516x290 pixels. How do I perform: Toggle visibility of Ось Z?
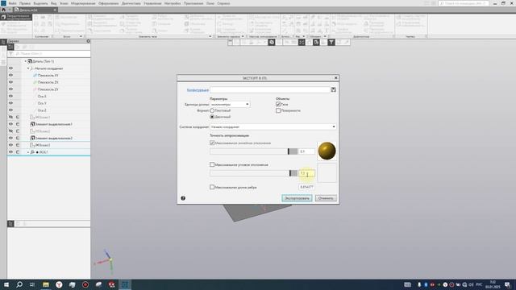pyautogui.click(x=10, y=110)
